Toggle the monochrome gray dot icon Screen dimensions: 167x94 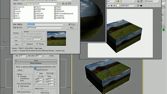coord(115,6)
